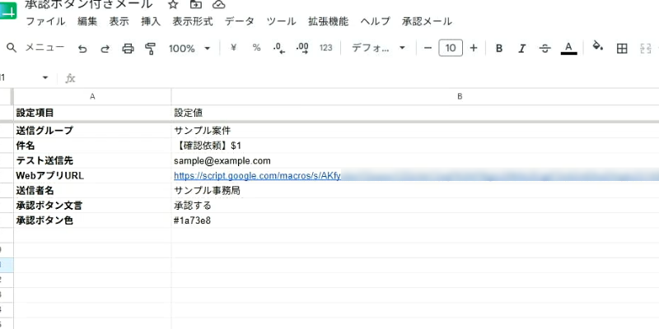Image resolution: width=659 pixels, height=329 pixels.
Task: Select the 設定値 header cell
Action: (415, 113)
